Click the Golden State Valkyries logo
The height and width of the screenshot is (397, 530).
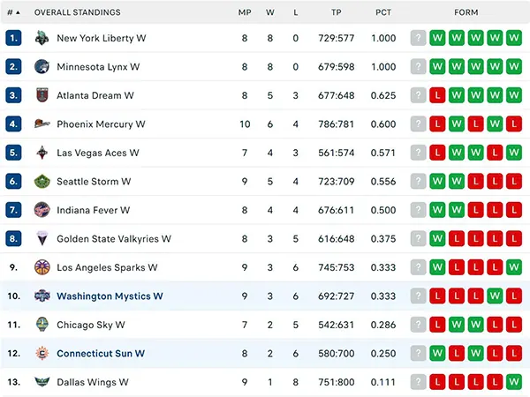tap(42, 239)
